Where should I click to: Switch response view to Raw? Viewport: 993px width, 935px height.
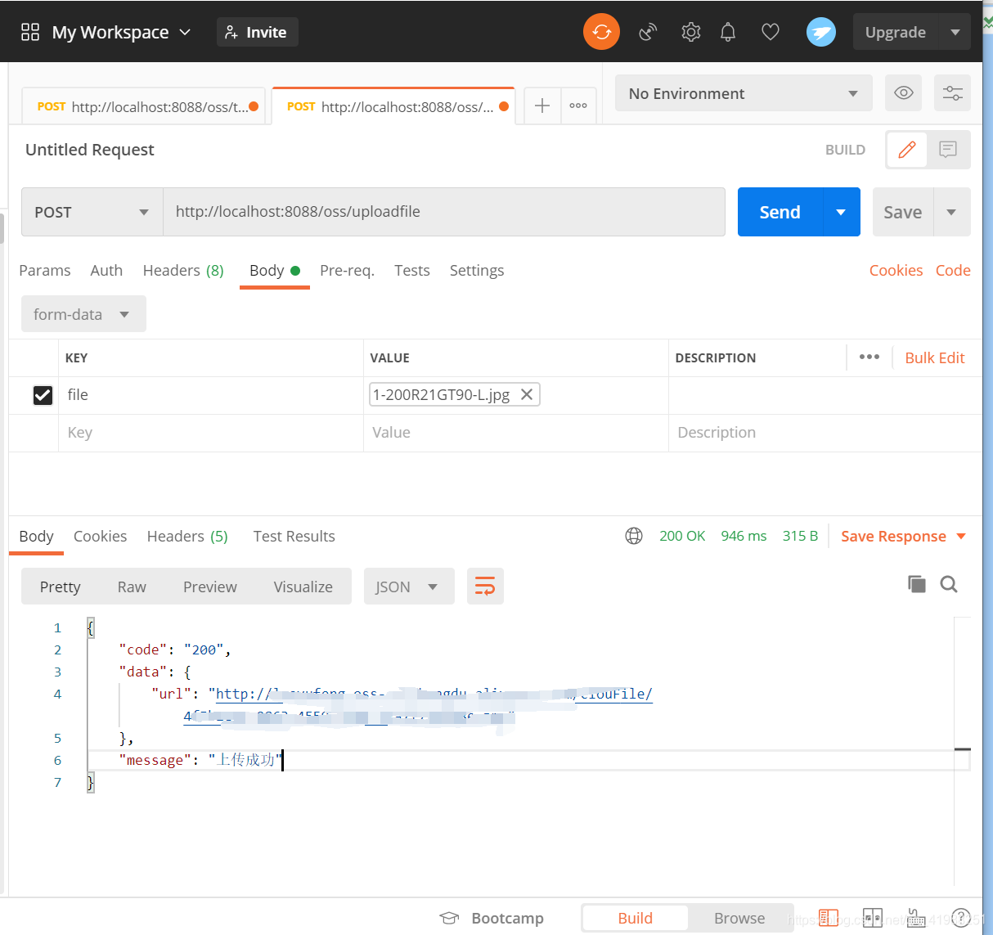pos(132,587)
